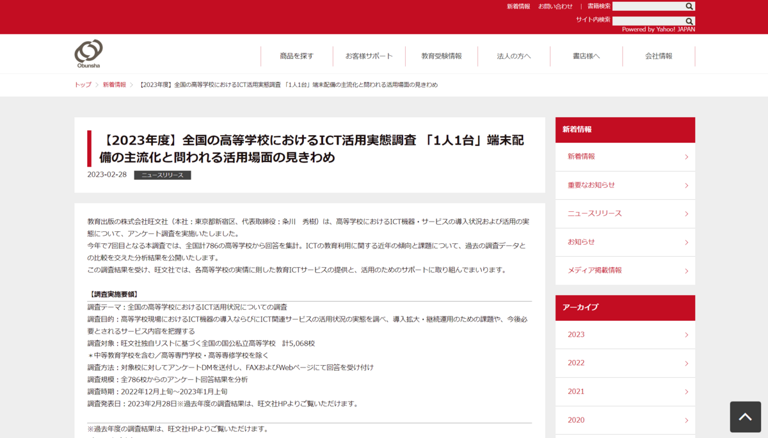Open the 2022 archive
This screenshot has width=768, height=438.
(x=625, y=363)
